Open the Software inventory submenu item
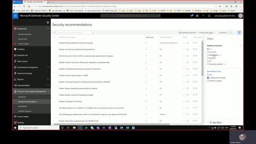This screenshot has width=256, height=144. (x=25, y=111)
